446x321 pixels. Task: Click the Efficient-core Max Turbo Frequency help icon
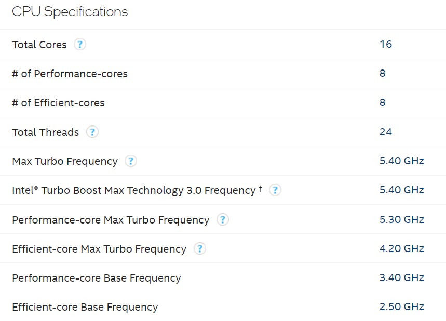(x=199, y=249)
